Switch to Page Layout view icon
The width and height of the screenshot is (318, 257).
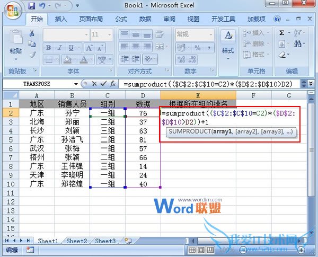pos(201,250)
